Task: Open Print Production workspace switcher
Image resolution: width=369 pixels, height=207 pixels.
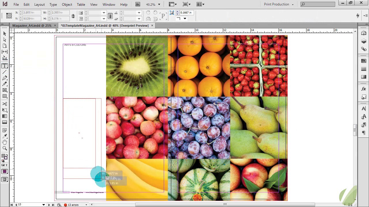Action: [x=278, y=4]
